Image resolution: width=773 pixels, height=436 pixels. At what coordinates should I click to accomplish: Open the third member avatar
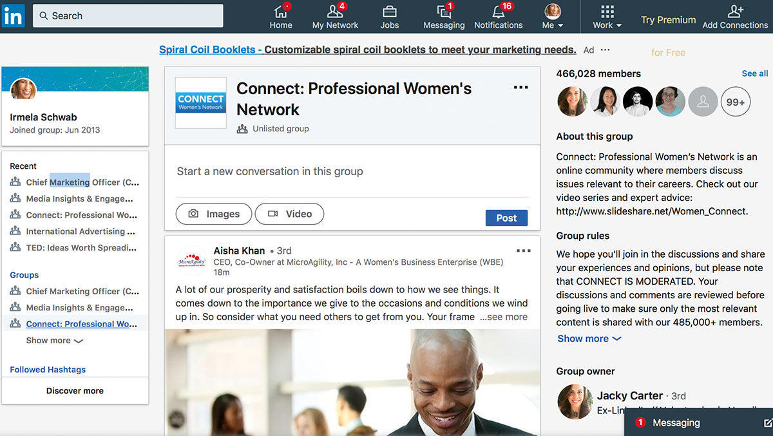pos(638,102)
